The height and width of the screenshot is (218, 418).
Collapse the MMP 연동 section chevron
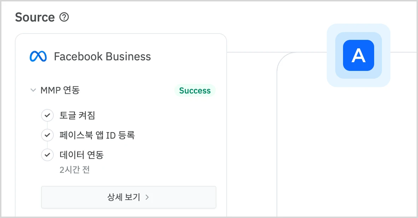click(33, 90)
